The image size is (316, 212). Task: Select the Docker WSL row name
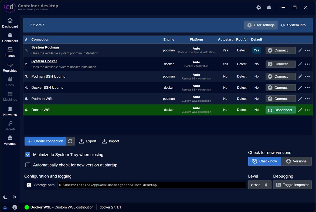coord(41,110)
